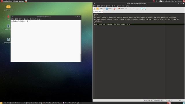Click the pluma window menu icon in titlebar

pos(94,3)
